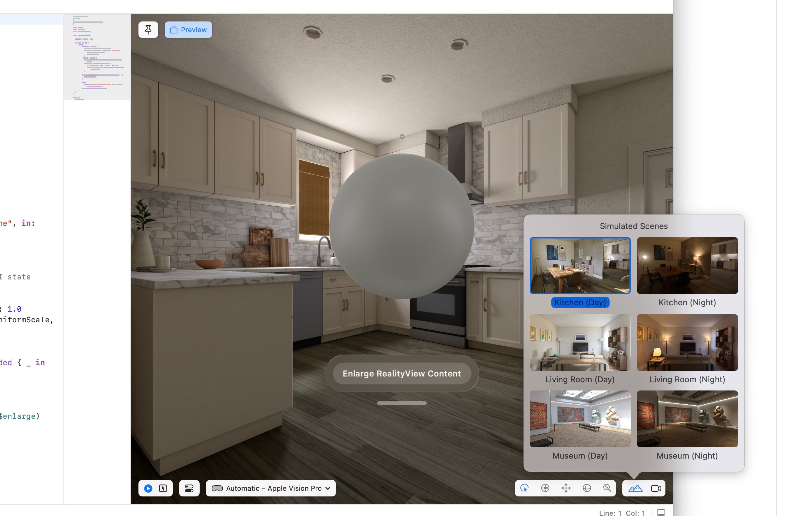Select the interact pointer tool
This screenshot has width=796, height=516.
524,488
